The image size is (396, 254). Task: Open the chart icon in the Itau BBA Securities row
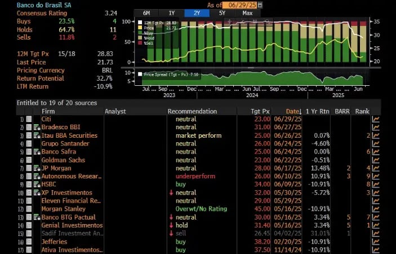[376, 135]
